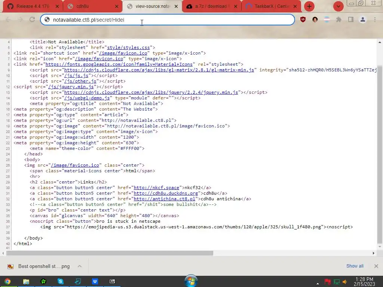
Task: Open the Extensions puzzle menu
Action: tap(339, 19)
